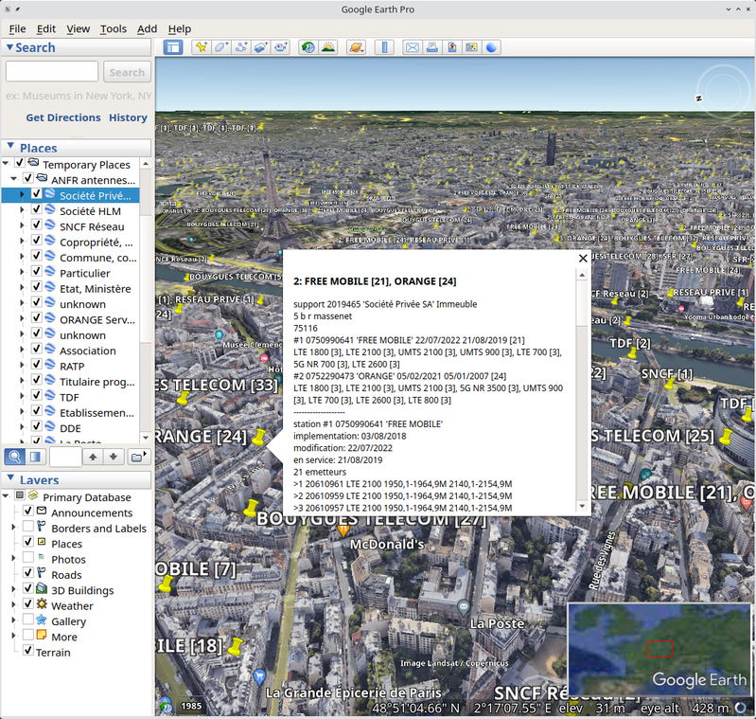756x719 pixels.
Task: Uncheck the Société HLM checkbox
Action: point(36,209)
